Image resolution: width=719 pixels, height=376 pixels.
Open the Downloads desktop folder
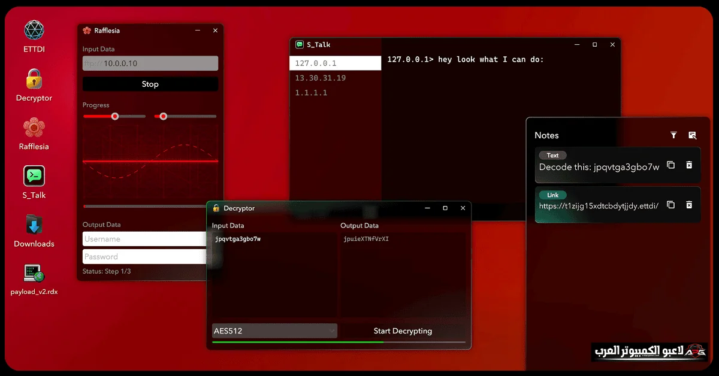pyautogui.click(x=34, y=231)
